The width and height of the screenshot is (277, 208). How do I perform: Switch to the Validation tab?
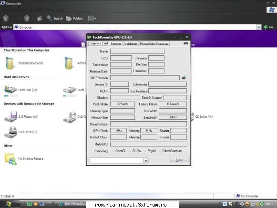(x=131, y=43)
